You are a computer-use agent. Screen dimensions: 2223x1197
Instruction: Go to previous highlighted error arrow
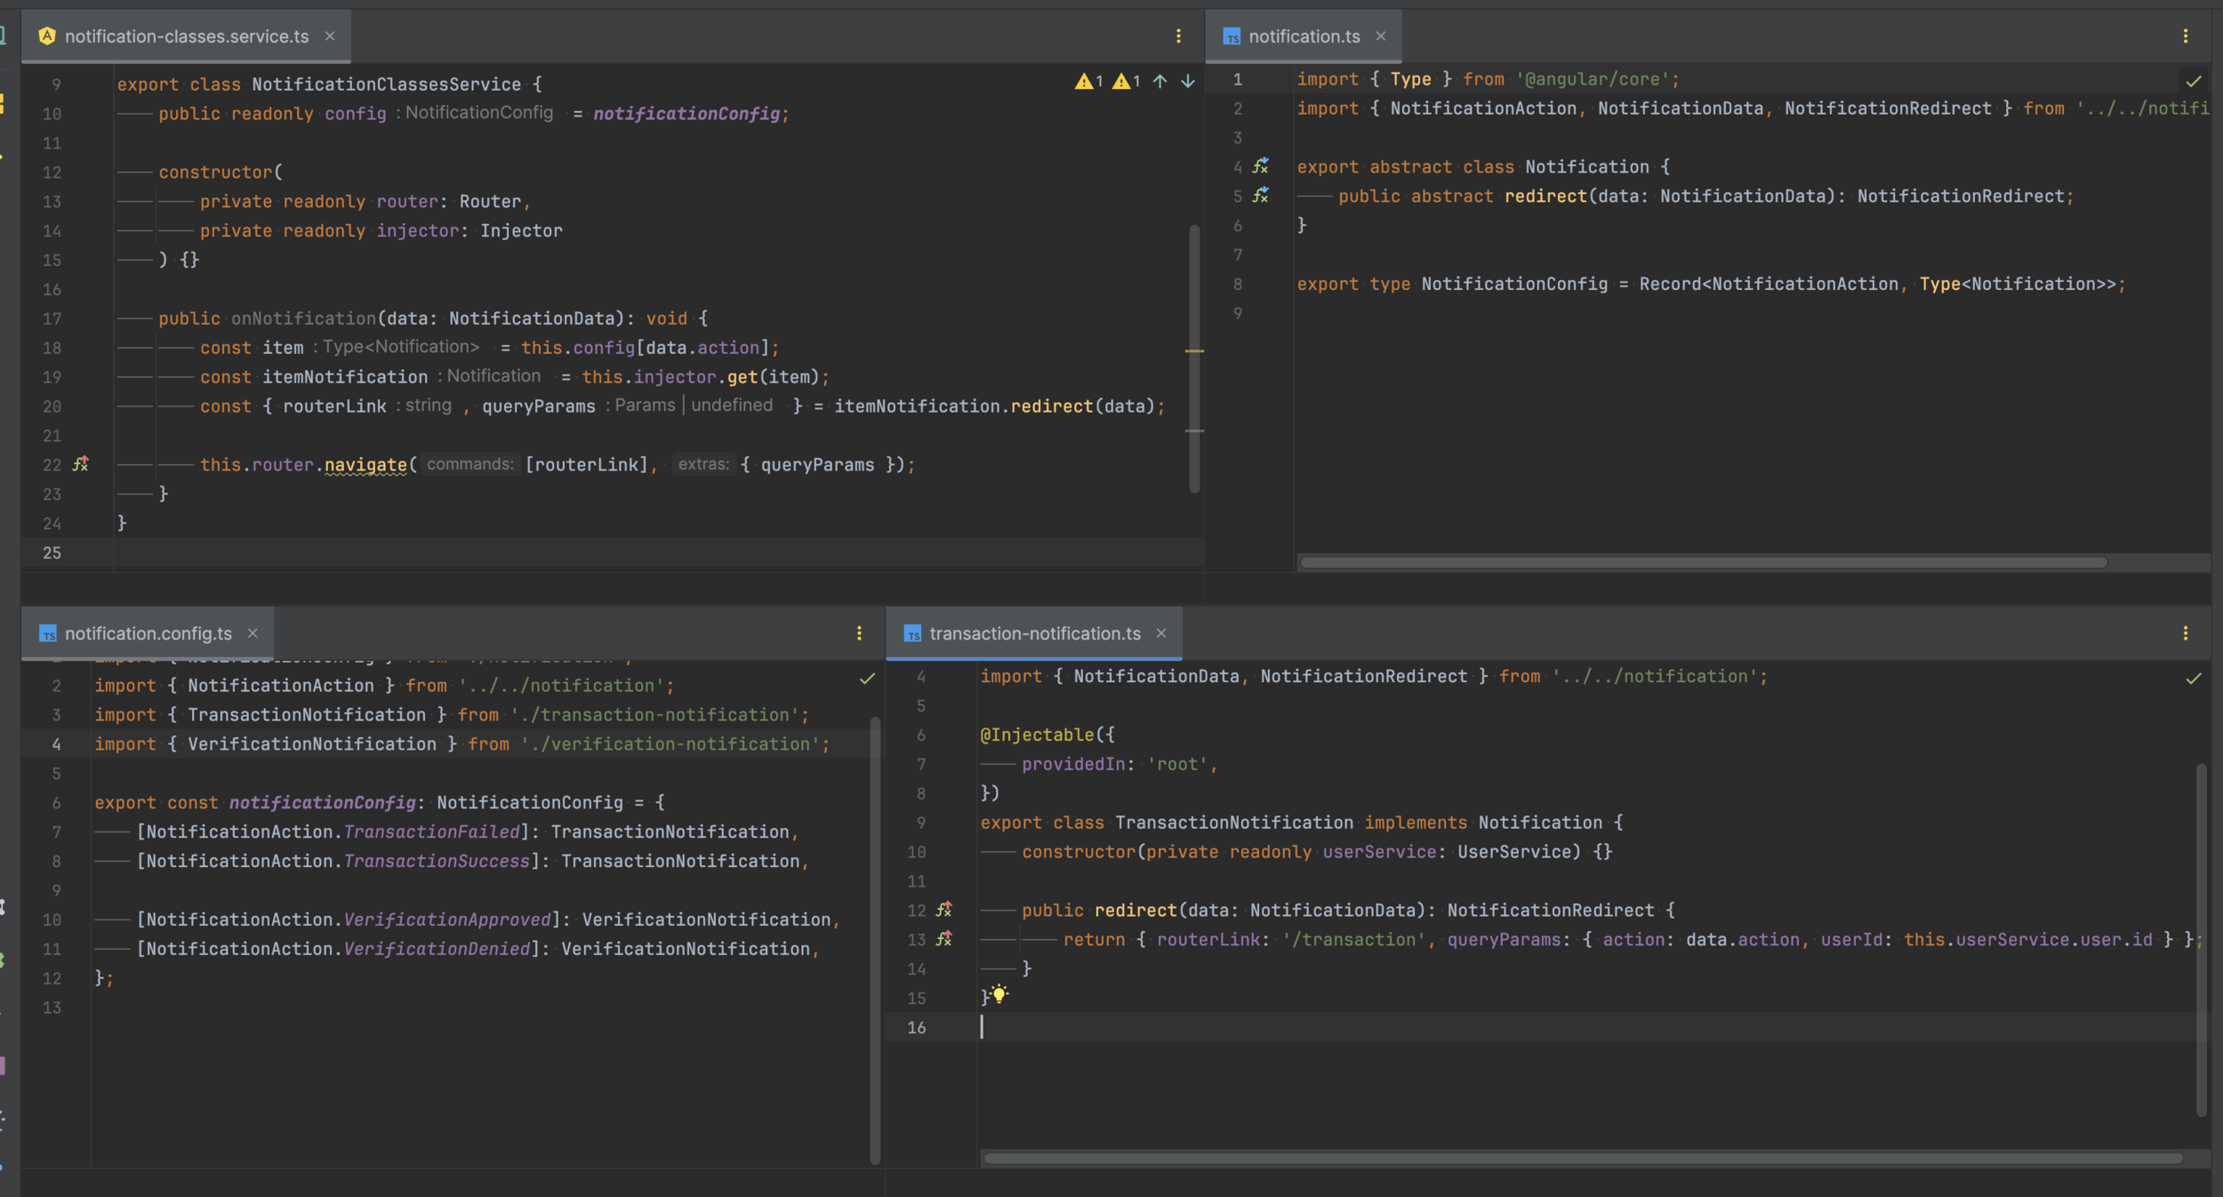[1160, 82]
